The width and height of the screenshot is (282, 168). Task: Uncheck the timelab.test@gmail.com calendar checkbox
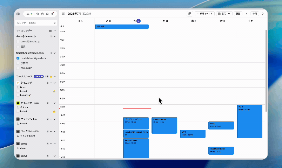(x=18, y=58)
